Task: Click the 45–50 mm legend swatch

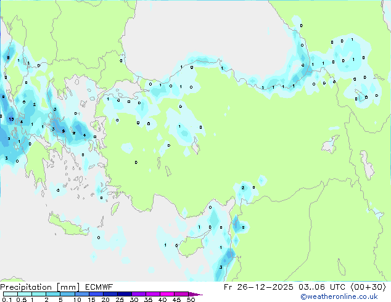Action: (181, 294)
